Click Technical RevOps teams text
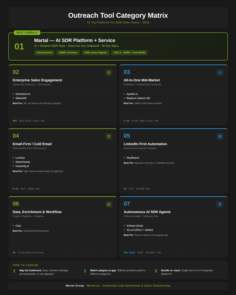The image size is (236, 295). [x=36, y=231]
